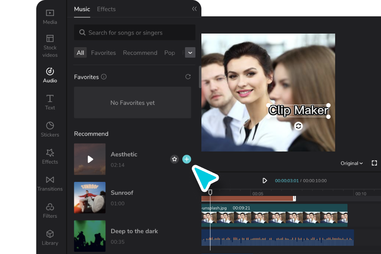
Task: Refresh the Favorites list
Action: point(188,77)
